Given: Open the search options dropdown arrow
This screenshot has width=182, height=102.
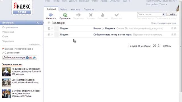Looking at the screenshot, I should (164, 14).
